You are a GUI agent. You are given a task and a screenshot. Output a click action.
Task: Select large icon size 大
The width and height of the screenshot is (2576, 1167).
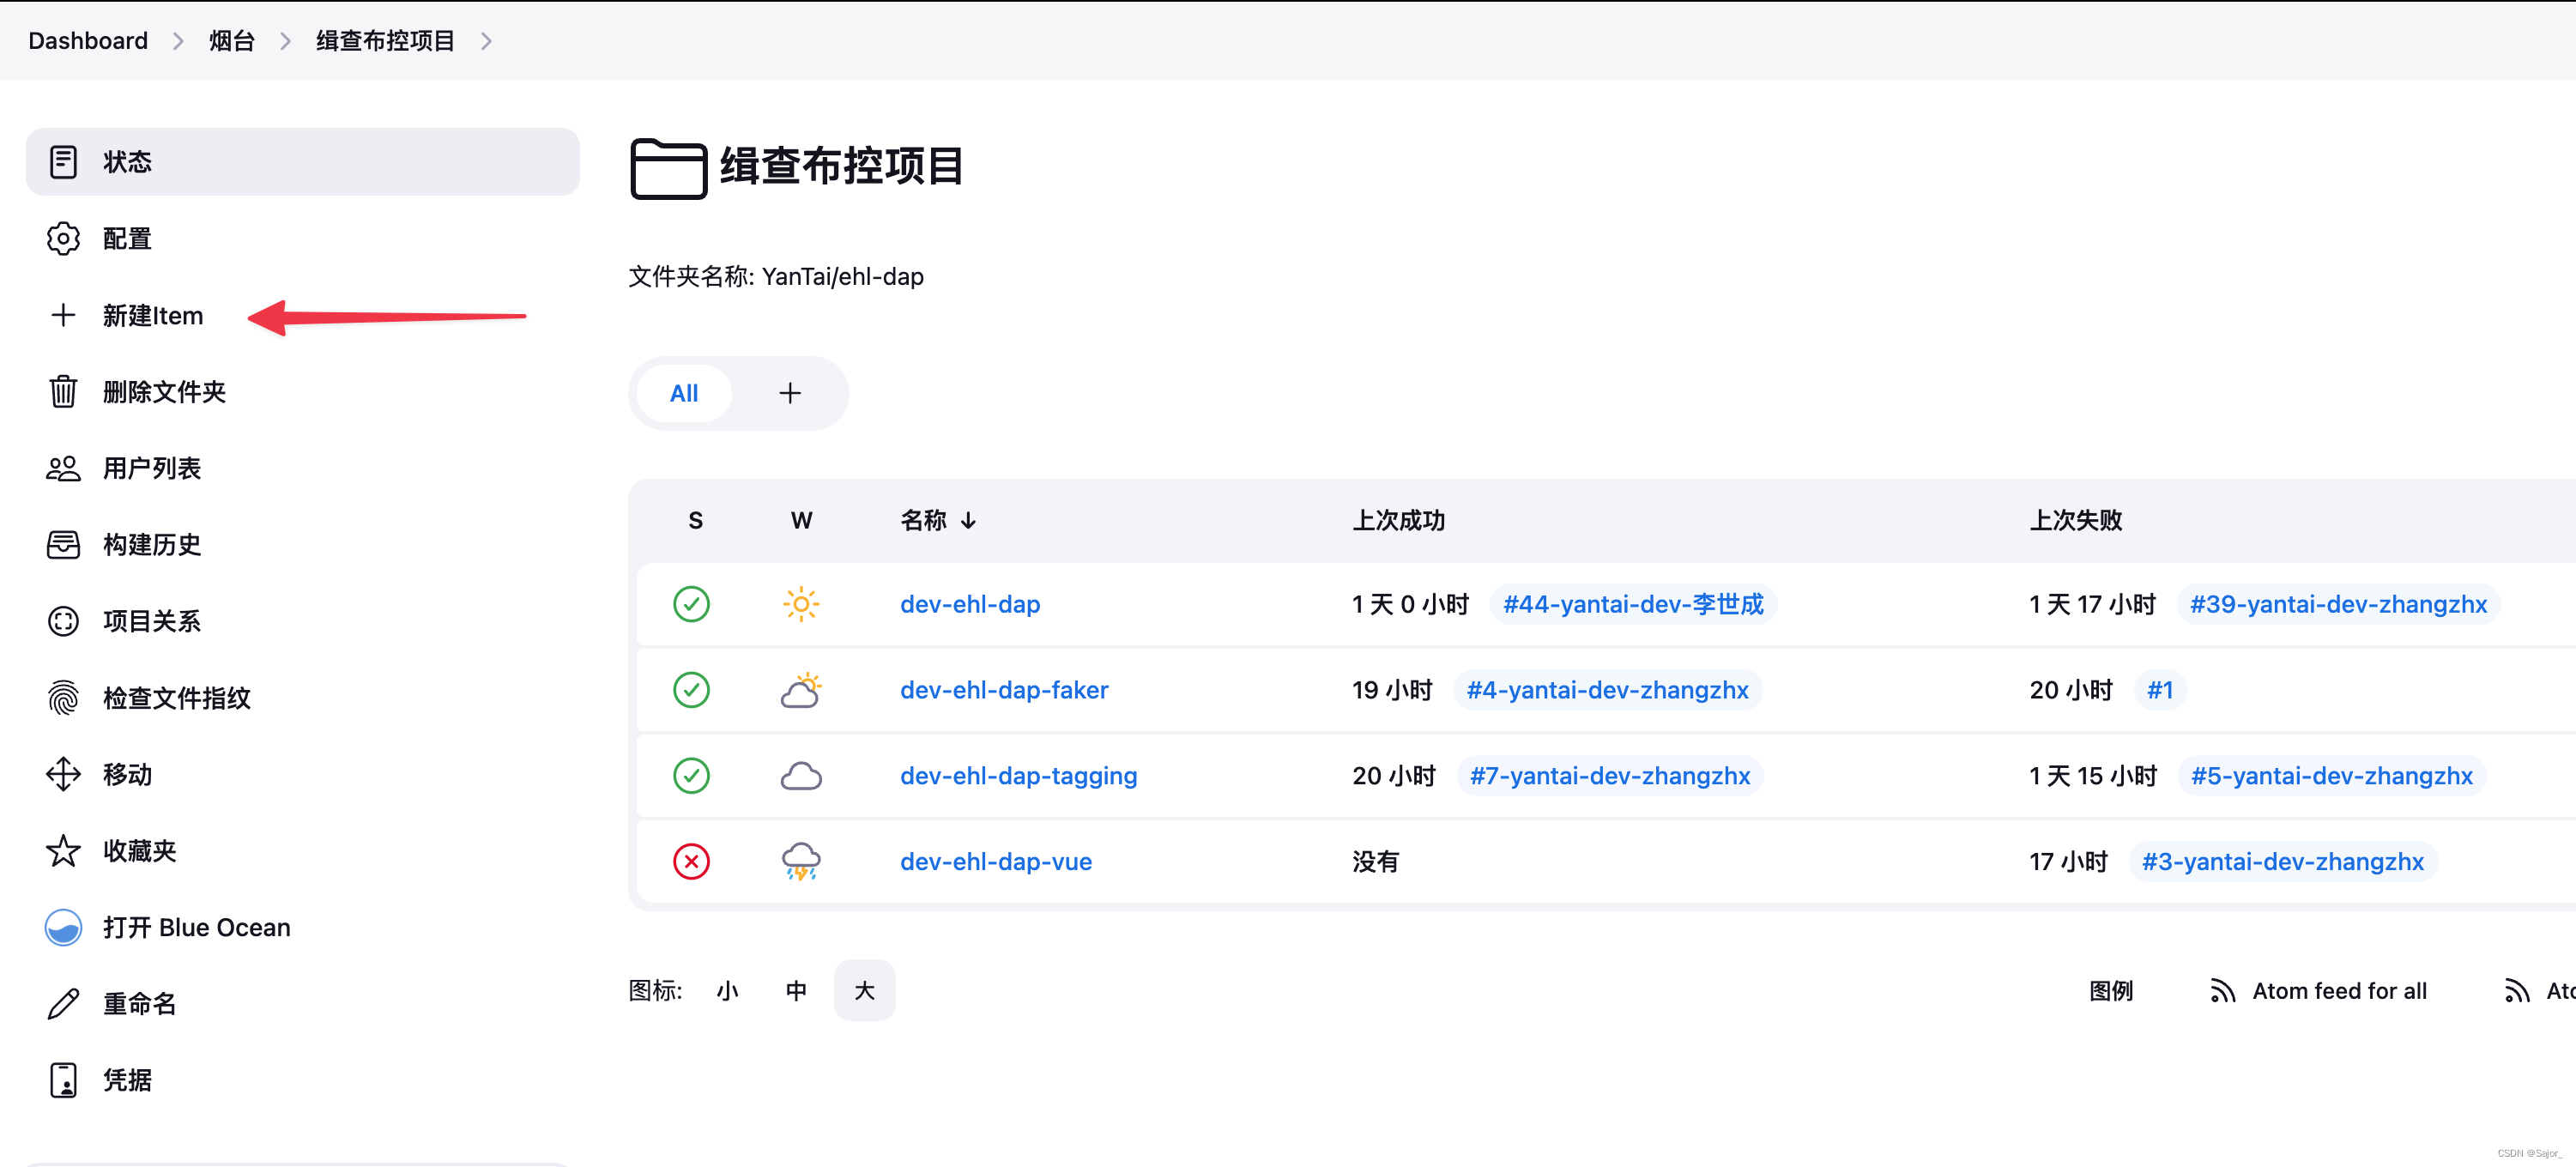click(864, 990)
